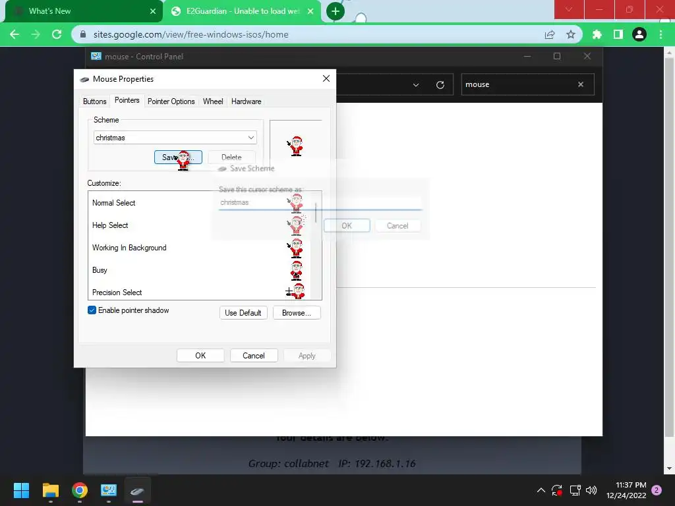Open the Windows Start menu
Image resolution: width=675 pixels, height=506 pixels.
(x=22, y=490)
